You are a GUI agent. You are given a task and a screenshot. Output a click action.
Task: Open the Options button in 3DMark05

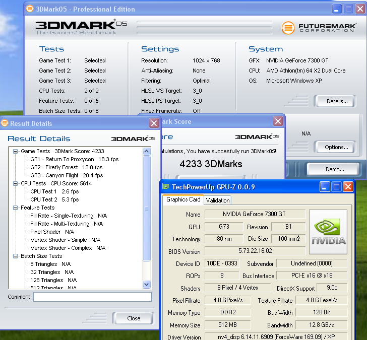(335, 147)
